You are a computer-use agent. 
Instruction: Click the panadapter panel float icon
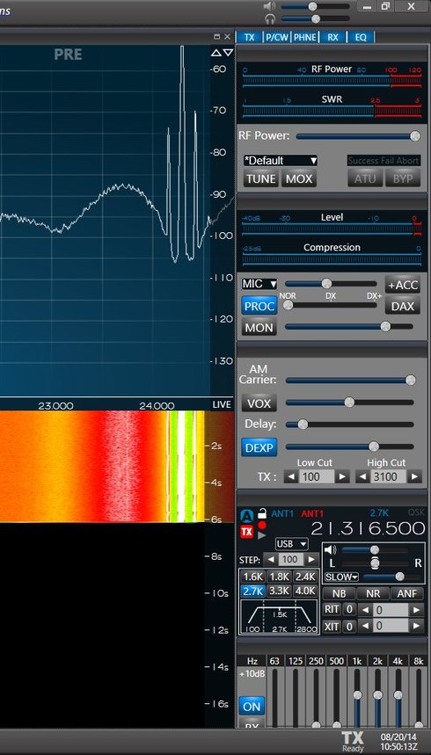(x=217, y=37)
